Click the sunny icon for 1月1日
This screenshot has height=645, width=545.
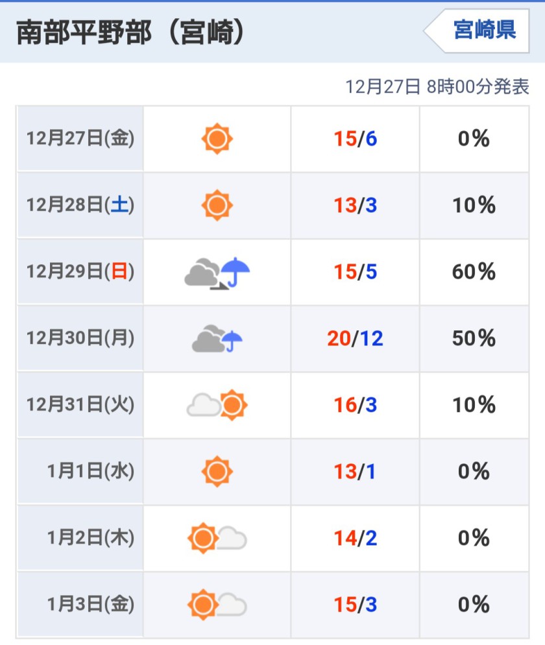[x=217, y=471]
